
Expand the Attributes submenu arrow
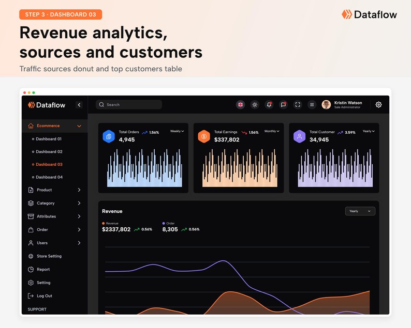tap(79, 216)
